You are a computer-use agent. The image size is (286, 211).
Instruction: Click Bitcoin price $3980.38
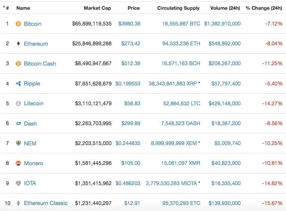point(129,24)
